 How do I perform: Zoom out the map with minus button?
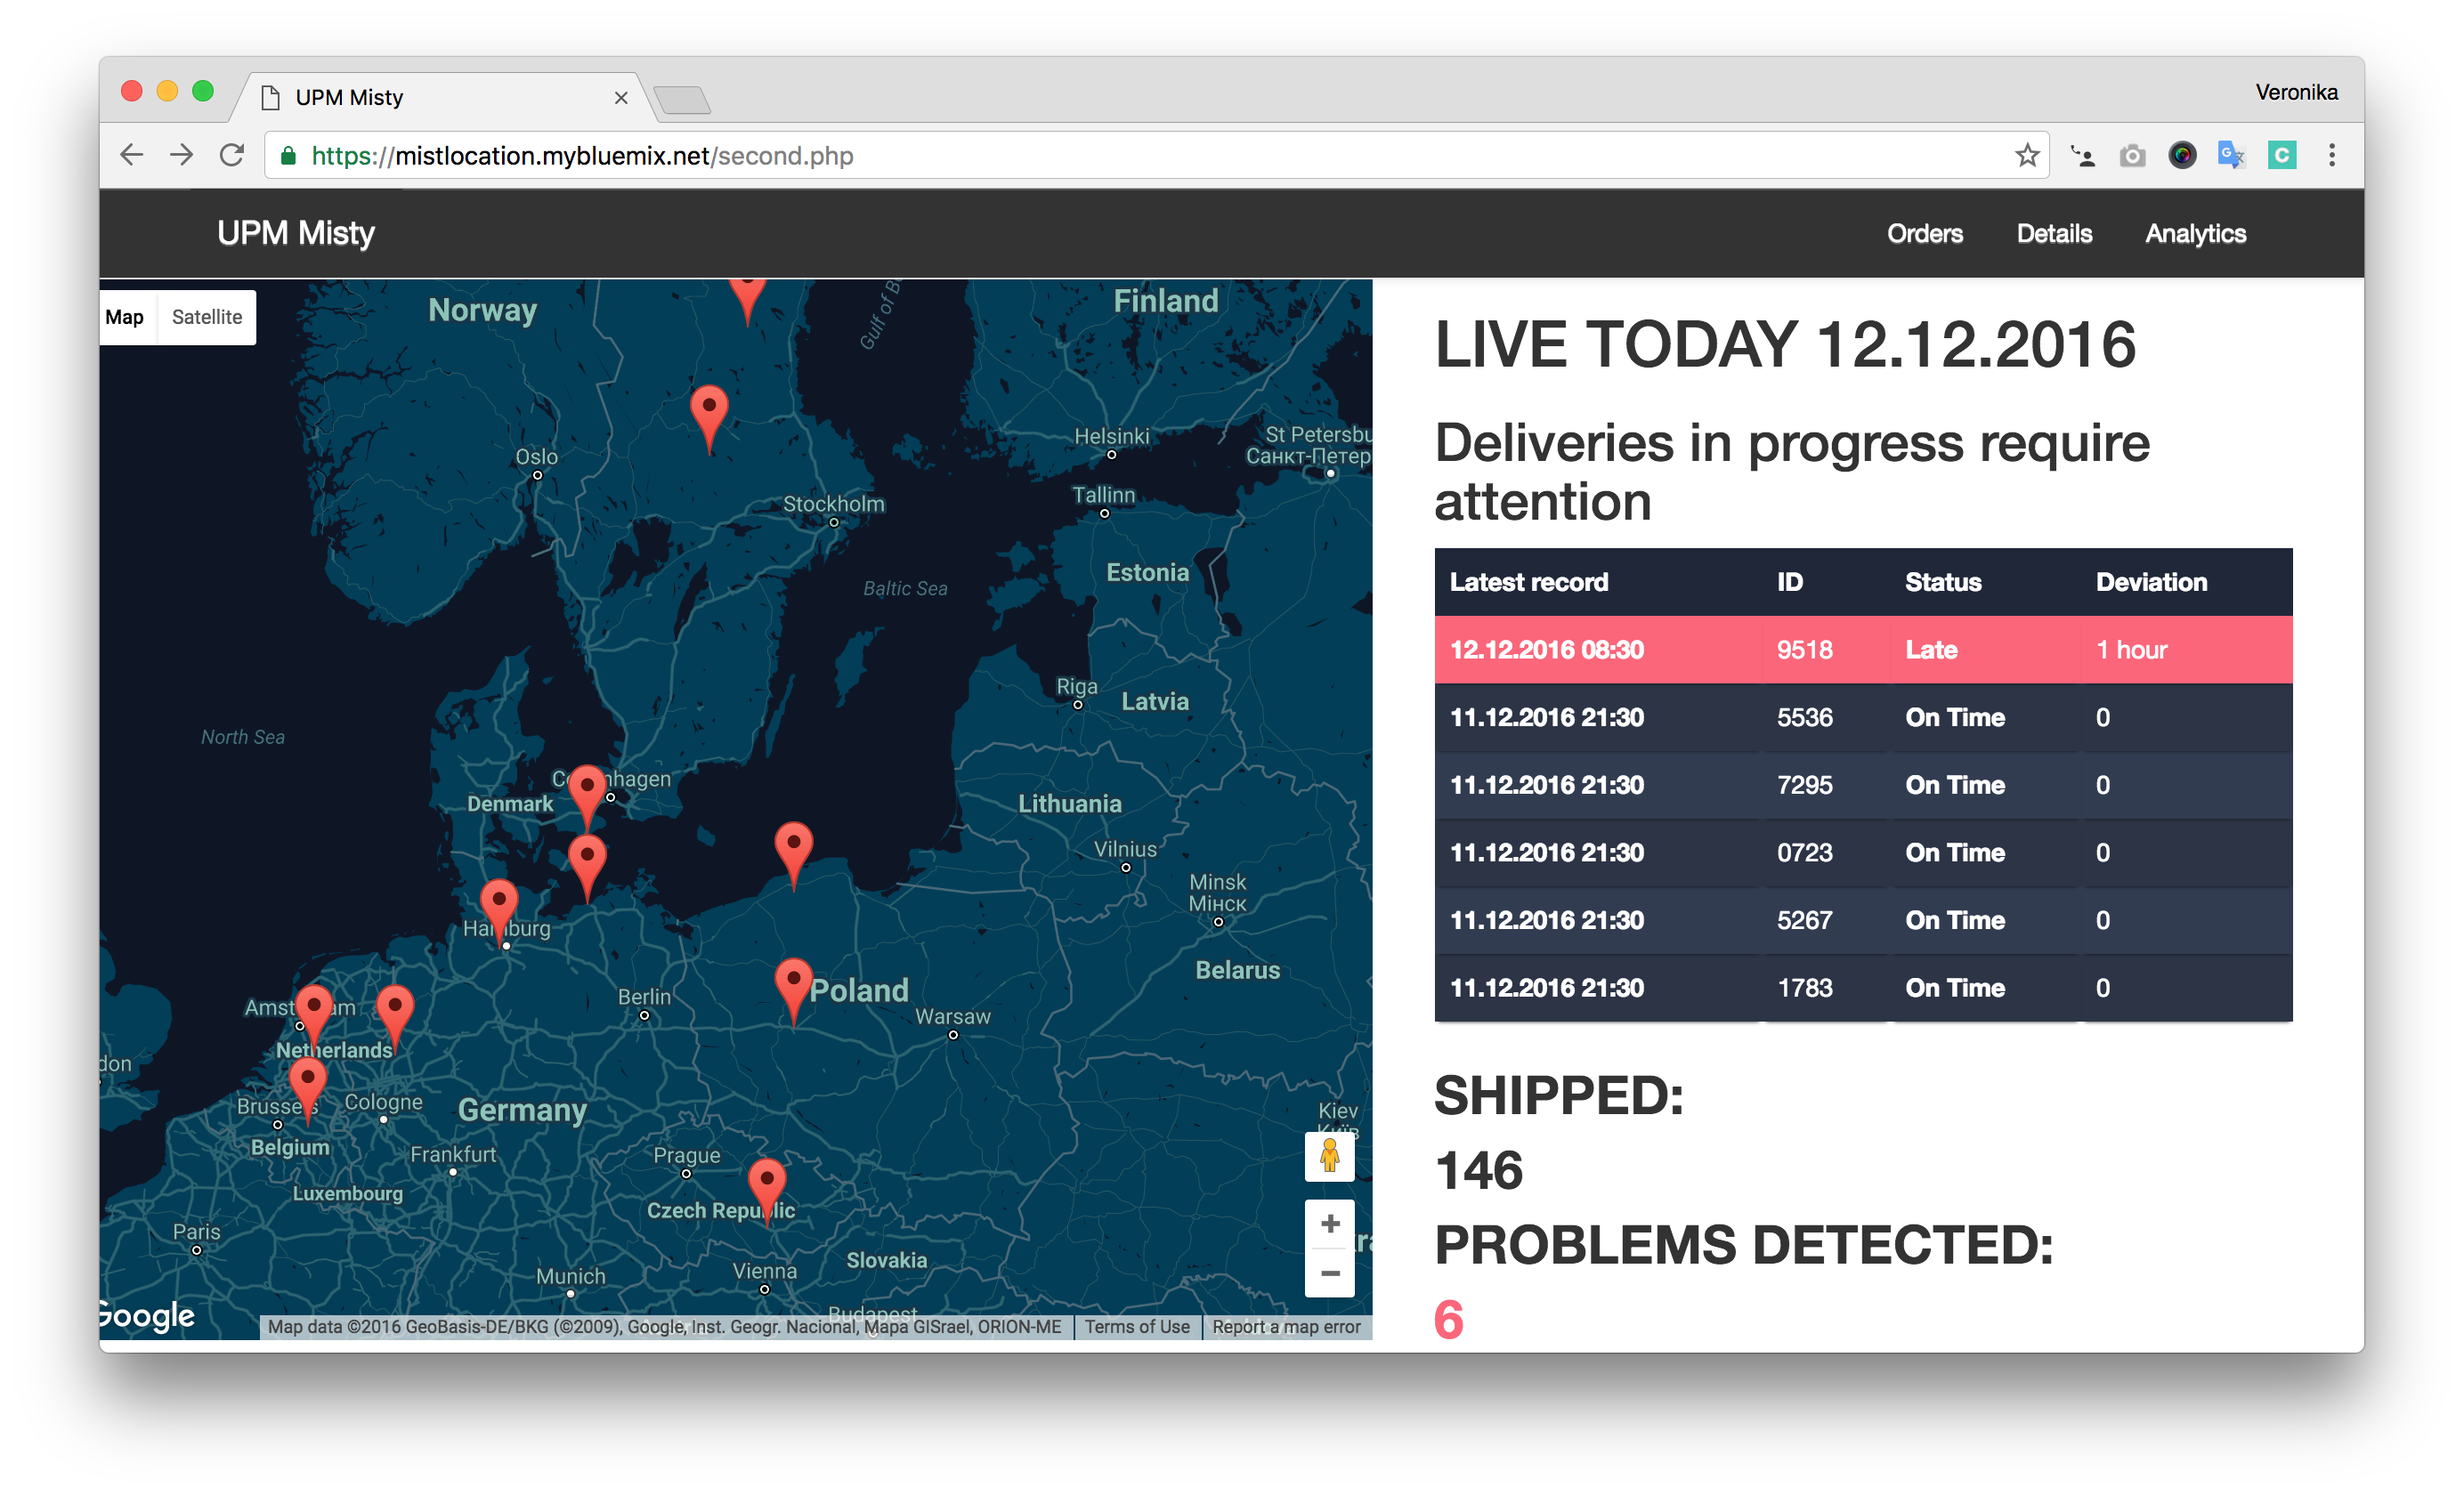click(1329, 1273)
